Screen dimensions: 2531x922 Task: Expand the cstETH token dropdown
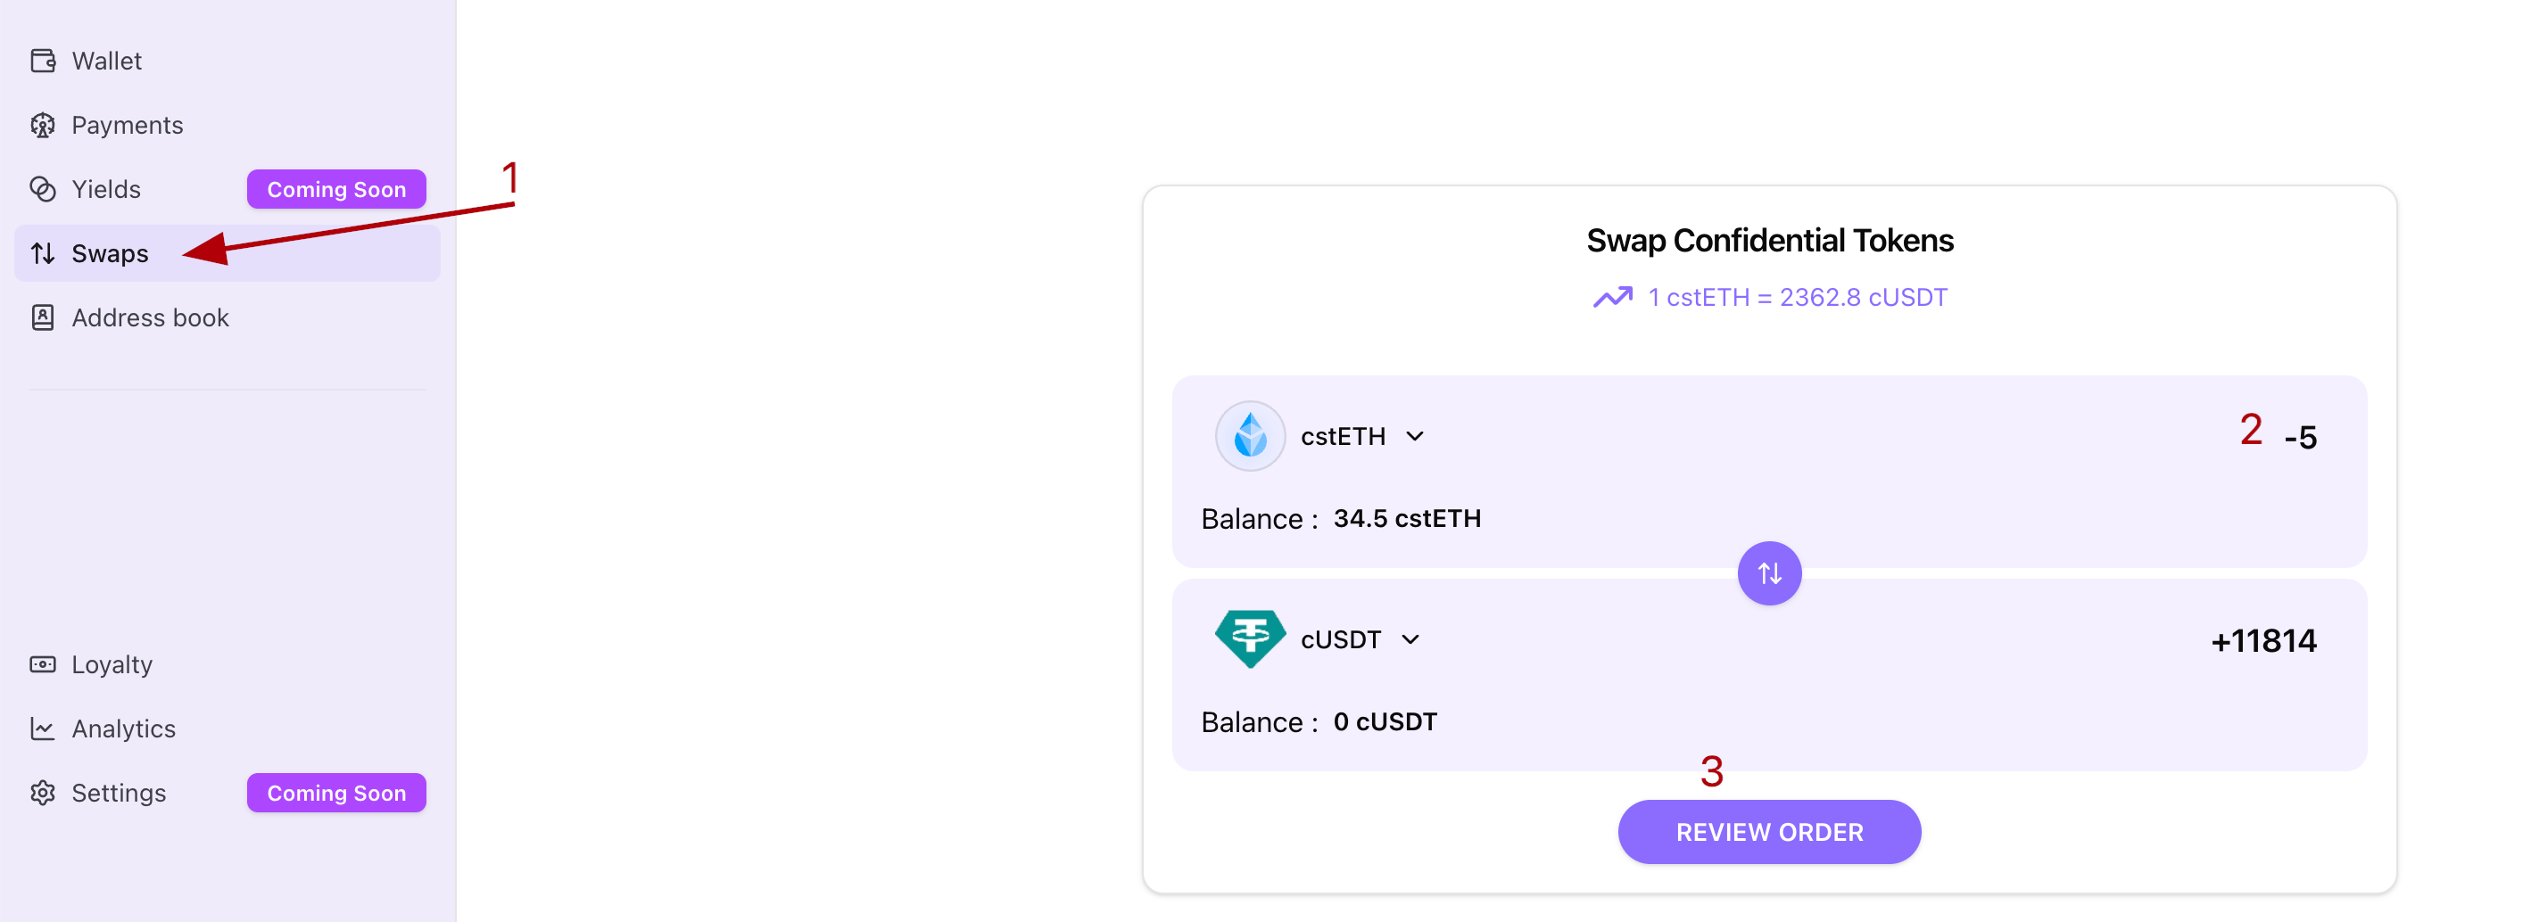click(1414, 437)
